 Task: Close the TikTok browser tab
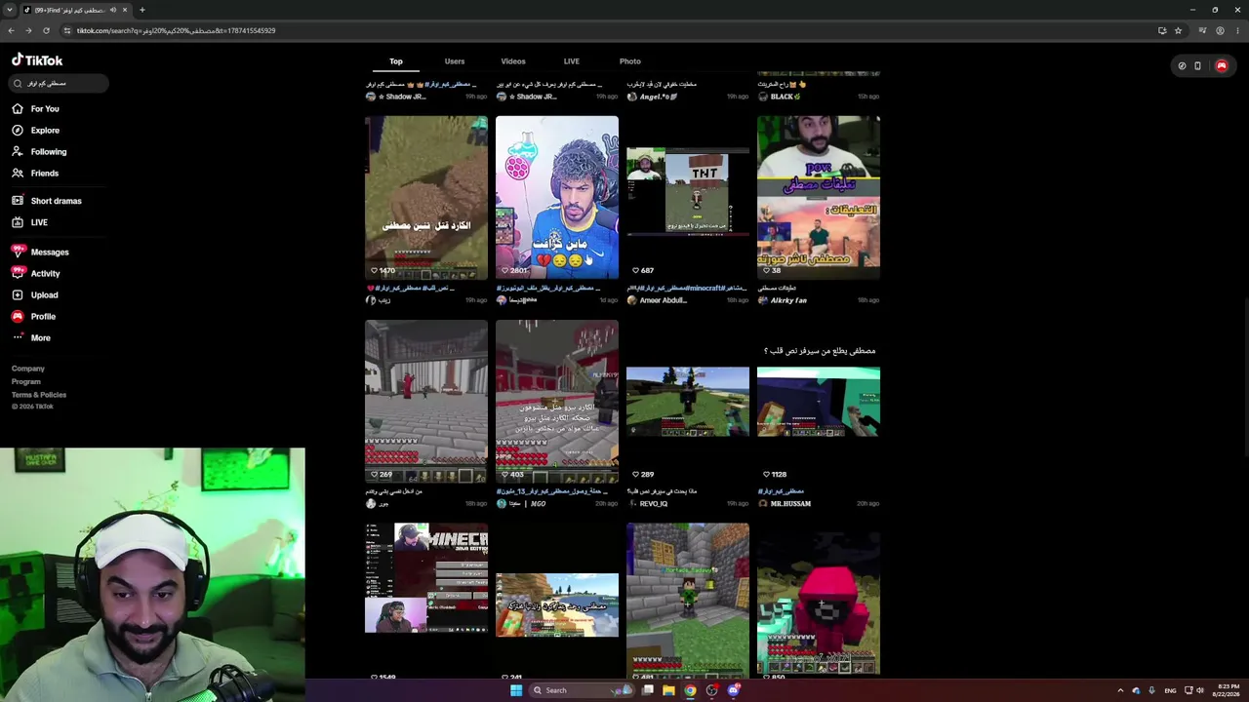tap(127, 10)
